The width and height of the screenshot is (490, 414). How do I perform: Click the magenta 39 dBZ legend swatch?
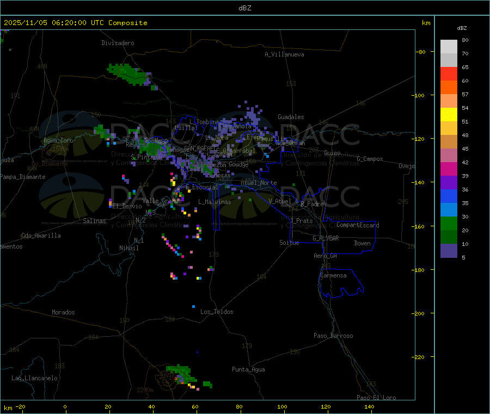point(449,169)
